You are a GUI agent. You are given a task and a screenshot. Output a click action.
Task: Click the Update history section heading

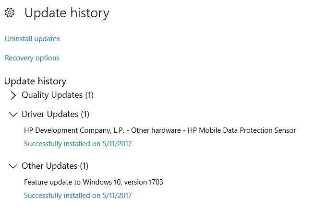[35, 81]
